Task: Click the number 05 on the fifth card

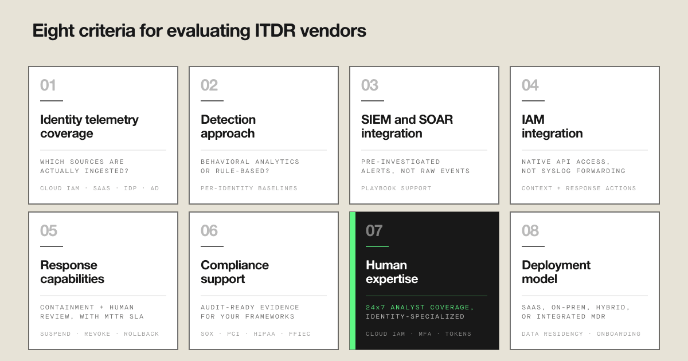Action: (49, 231)
